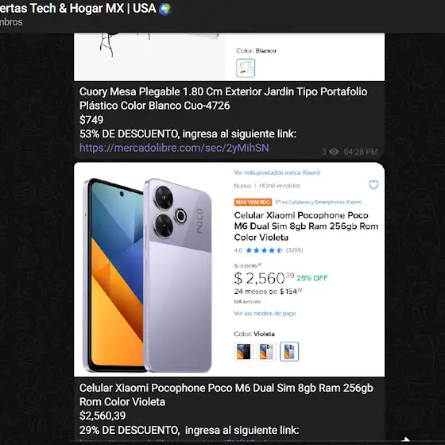
Task: Click the MÁS VENDIDO orange badge
Action: (253, 202)
